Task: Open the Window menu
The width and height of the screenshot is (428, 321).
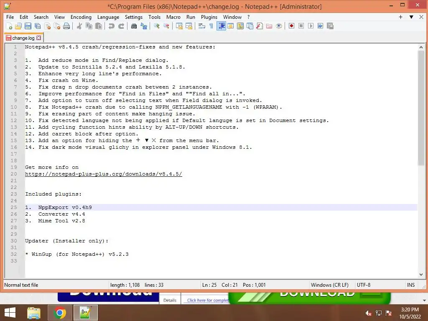Action: click(x=232, y=17)
